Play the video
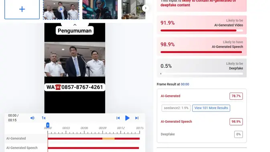This screenshot has width=270, height=152. [127, 118]
